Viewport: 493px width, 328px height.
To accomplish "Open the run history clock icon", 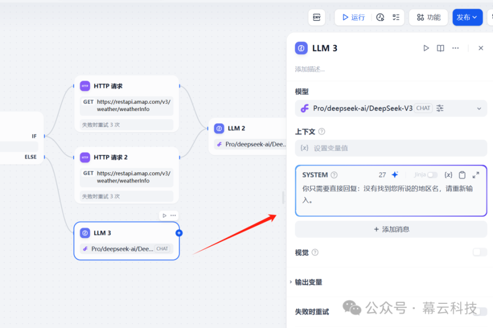I will click(380, 17).
